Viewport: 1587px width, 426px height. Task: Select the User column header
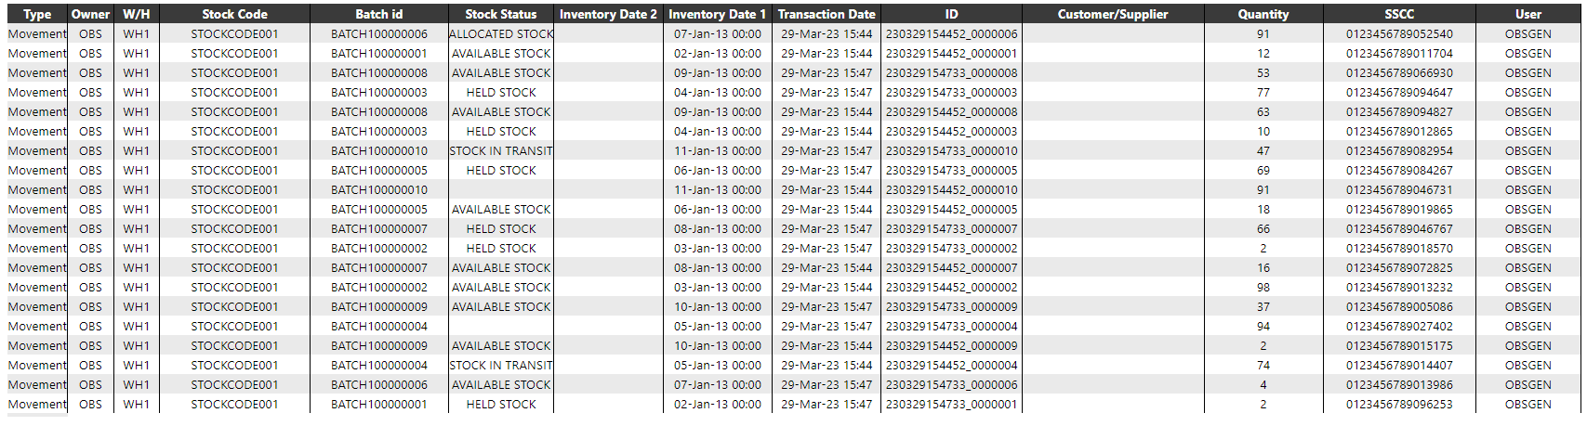point(1528,14)
